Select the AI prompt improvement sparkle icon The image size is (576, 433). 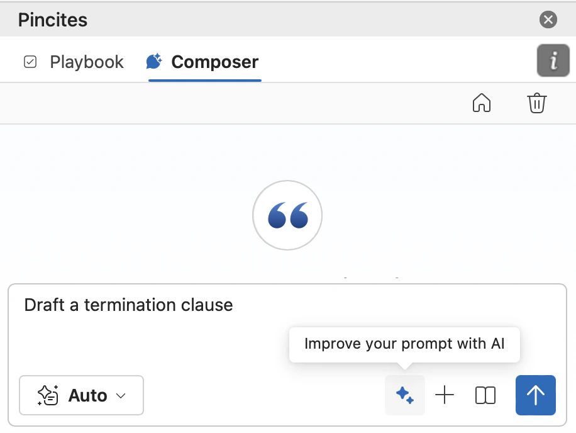tap(404, 395)
